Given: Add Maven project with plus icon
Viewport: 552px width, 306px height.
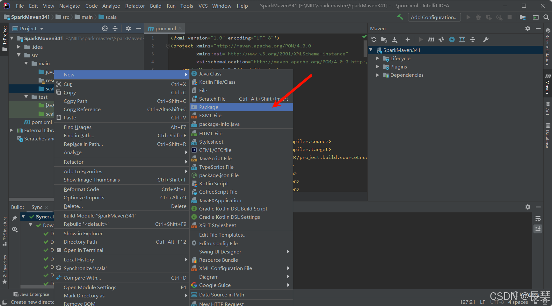Looking at the screenshot, I should point(407,39).
